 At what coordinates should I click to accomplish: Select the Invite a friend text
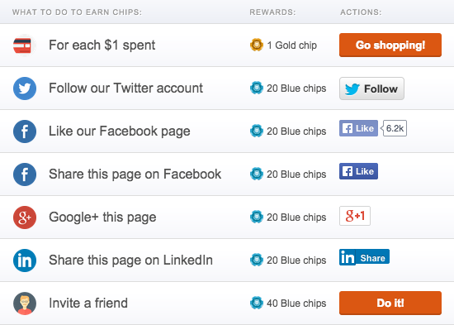[x=88, y=303]
